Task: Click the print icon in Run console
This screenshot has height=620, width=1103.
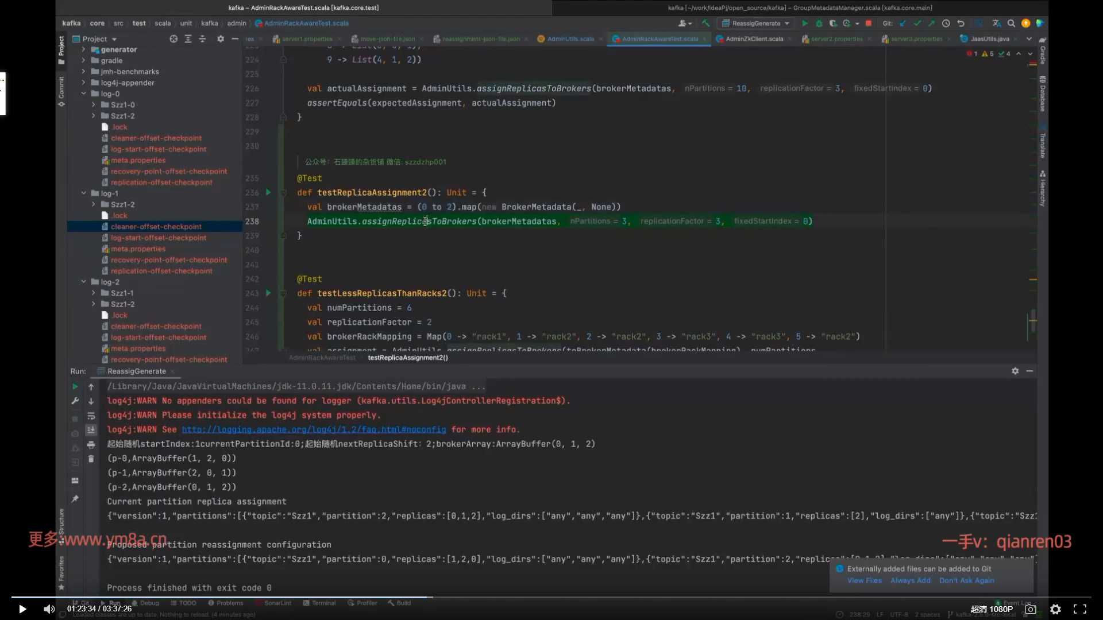Action: point(91,445)
